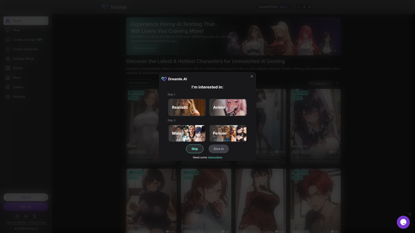Click the purple Sign Up button
The width and height of the screenshot is (415, 233).
pos(26,207)
